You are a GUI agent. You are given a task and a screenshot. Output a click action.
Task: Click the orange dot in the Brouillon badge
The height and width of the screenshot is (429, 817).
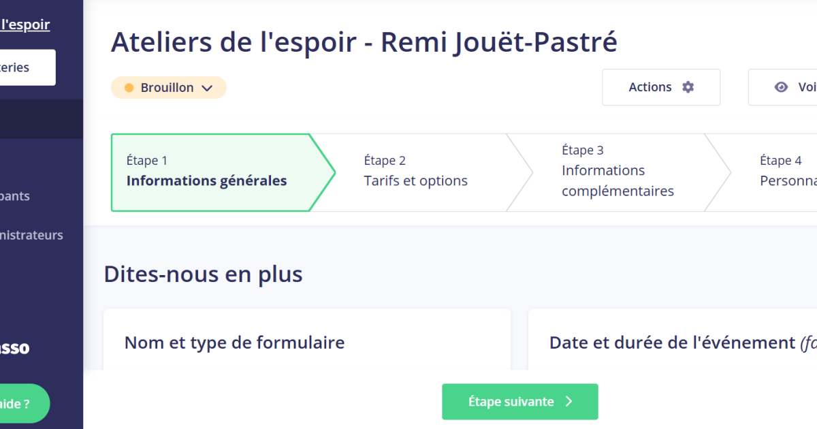(x=129, y=88)
